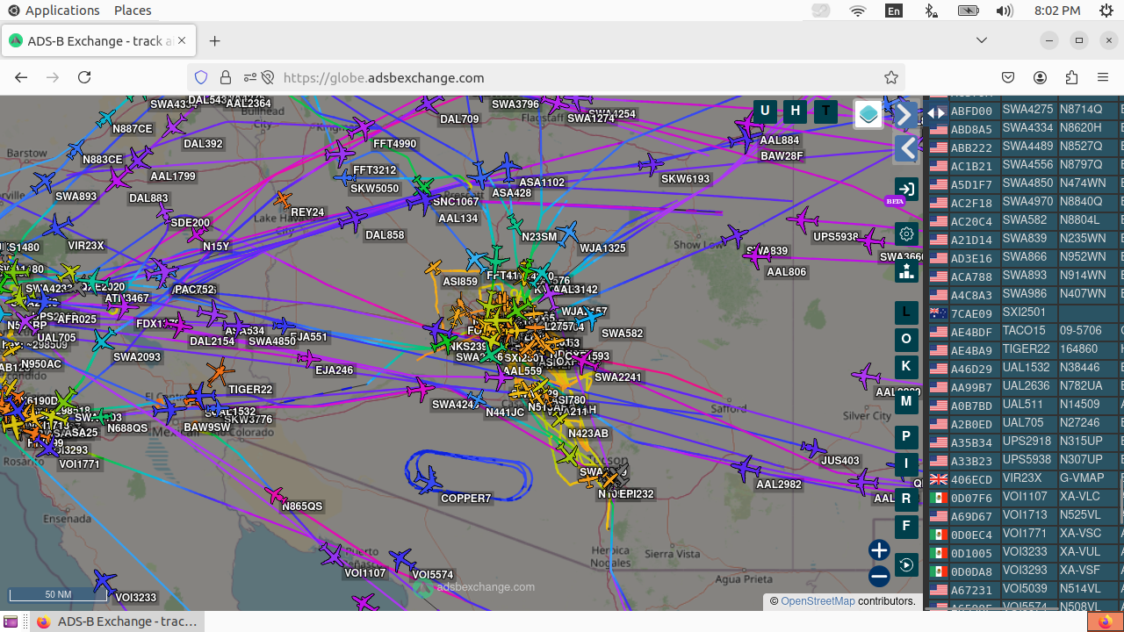Open the replay history icon
This screenshot has width=1124, height=632.
tap(906, 564)
